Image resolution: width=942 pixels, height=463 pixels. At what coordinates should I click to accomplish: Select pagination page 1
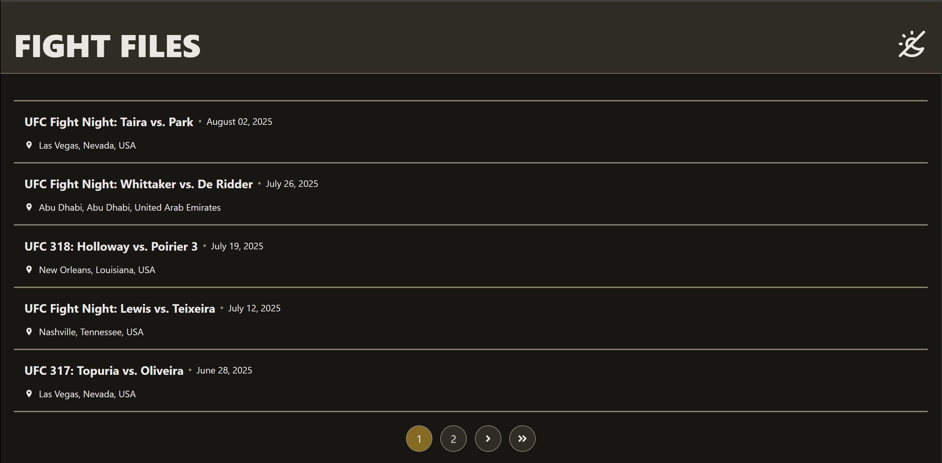click(x=419, y=439)
